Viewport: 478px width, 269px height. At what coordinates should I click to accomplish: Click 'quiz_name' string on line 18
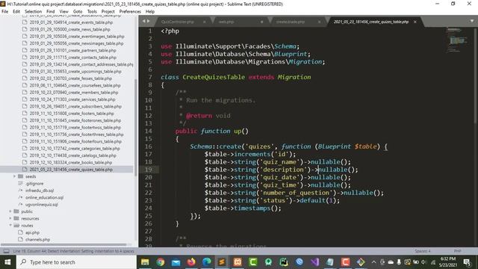279,162
